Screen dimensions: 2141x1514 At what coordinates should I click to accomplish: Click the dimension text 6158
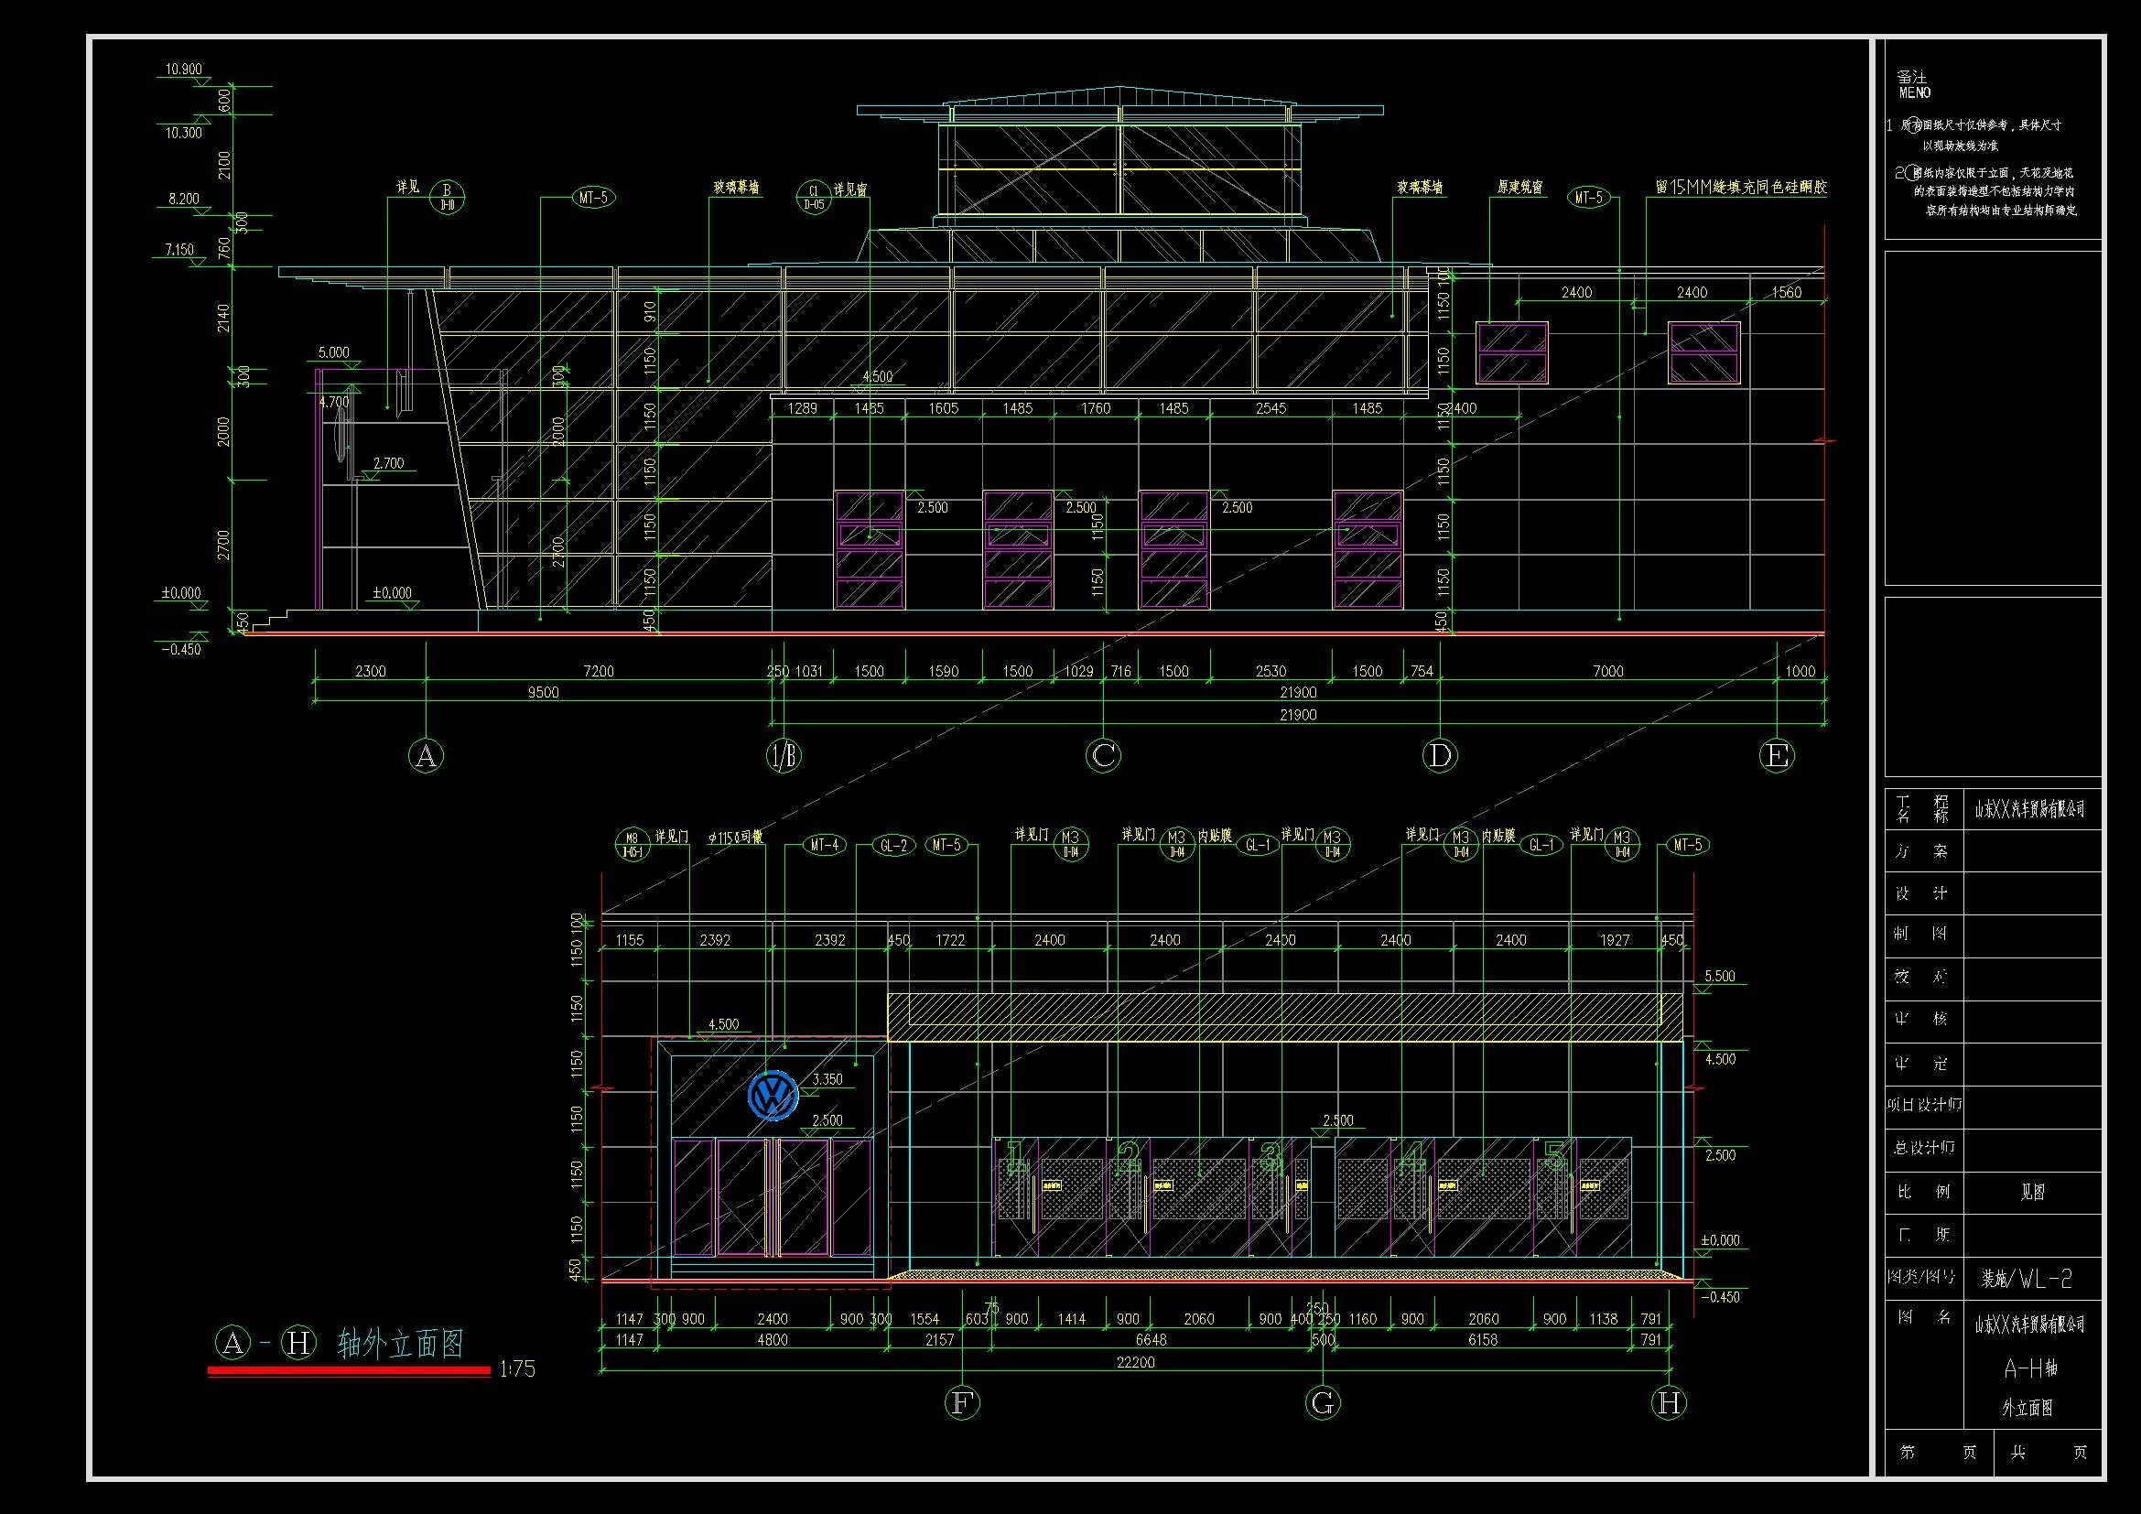(1482, 1340)
